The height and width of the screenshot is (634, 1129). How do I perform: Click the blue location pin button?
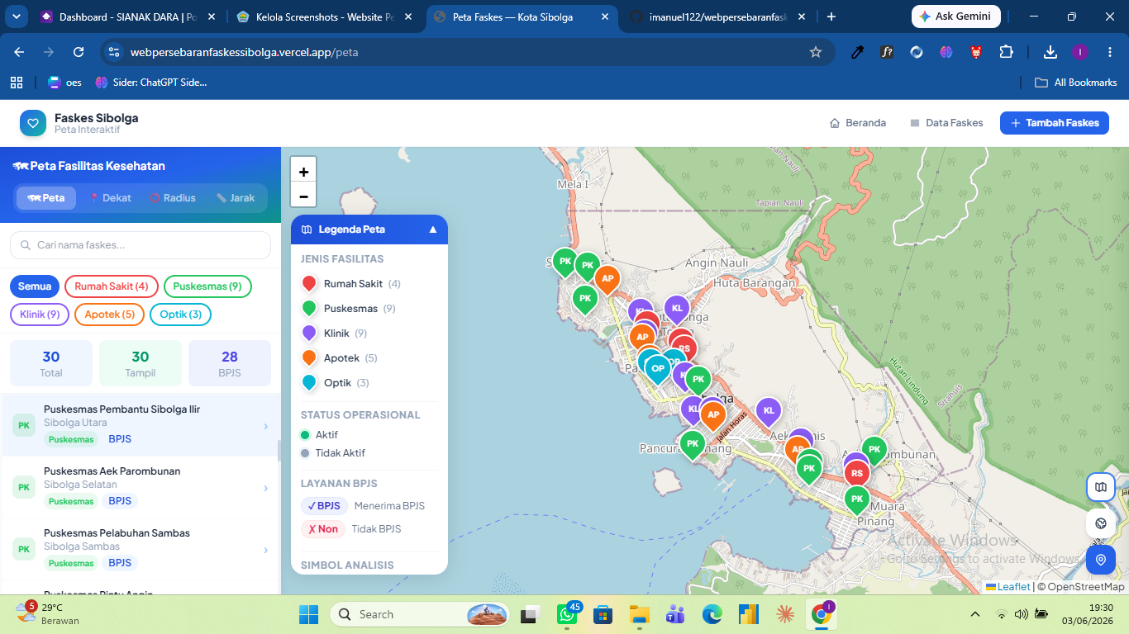click(1100, 560)
